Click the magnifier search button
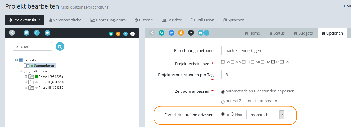Viewport: 351px width, 127px height. tap(60, 46)
